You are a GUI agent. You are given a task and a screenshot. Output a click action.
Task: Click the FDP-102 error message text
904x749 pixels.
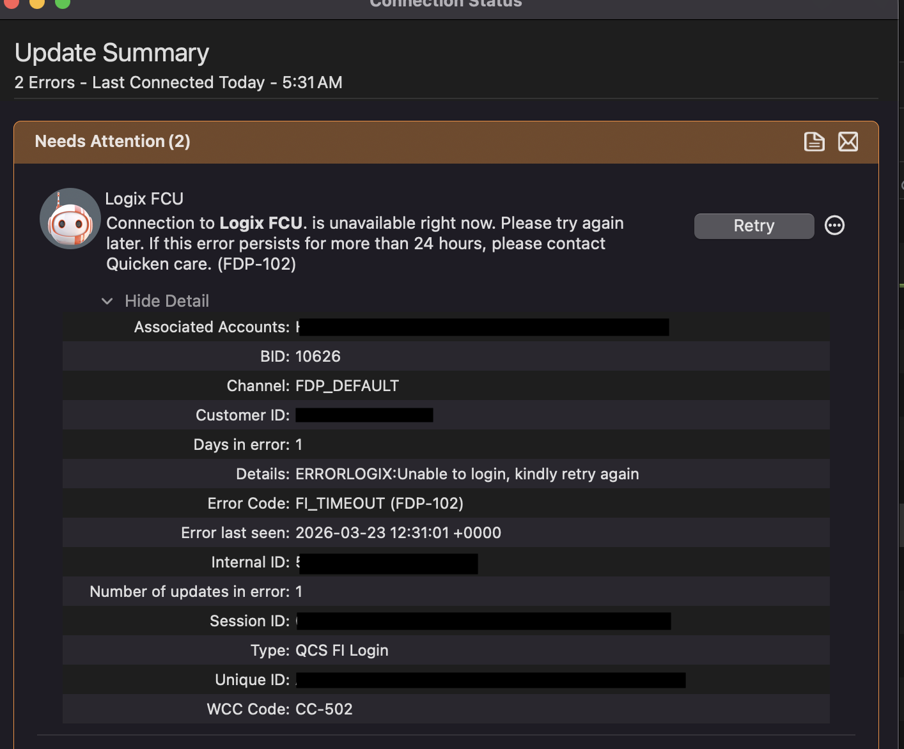point(364,243)
